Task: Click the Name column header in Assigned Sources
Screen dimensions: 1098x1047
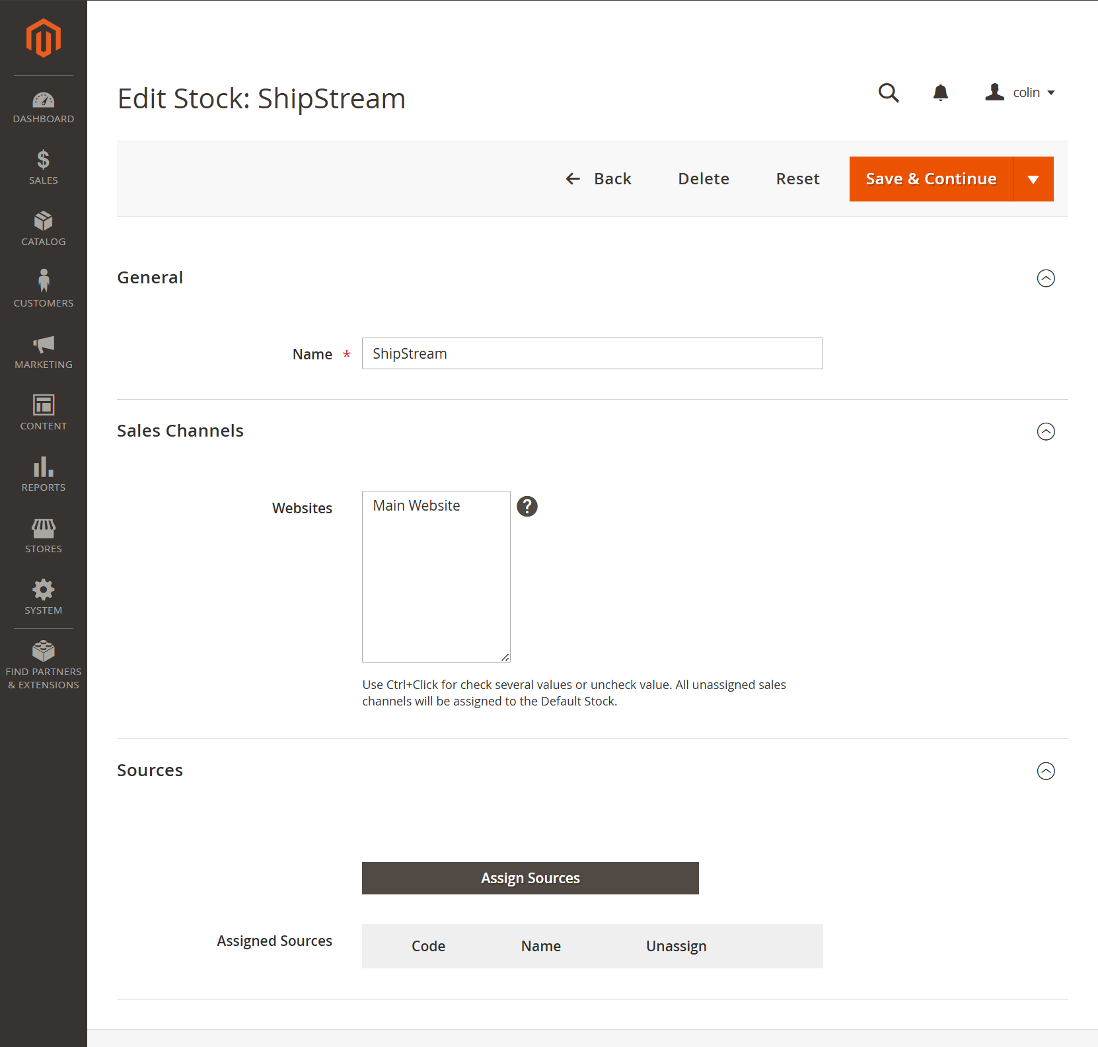Action: tap(540, 946)
